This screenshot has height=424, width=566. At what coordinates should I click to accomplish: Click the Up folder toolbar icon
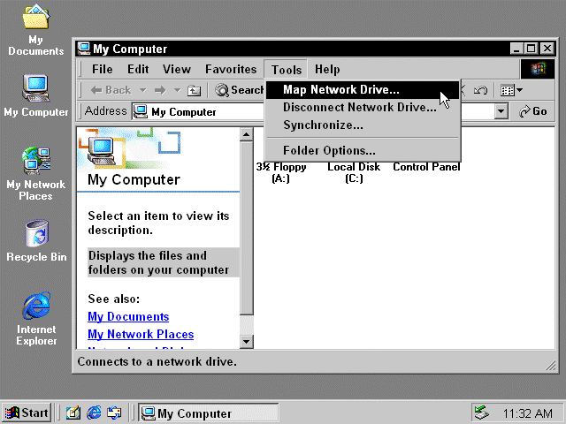coord(195,90)
